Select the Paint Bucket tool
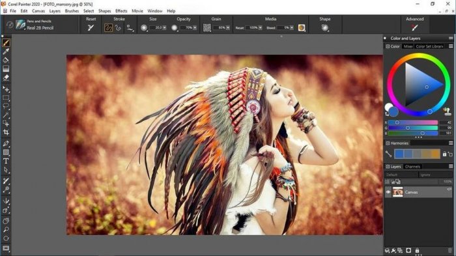Screen dimensions: 456x256 click(6, 60)
